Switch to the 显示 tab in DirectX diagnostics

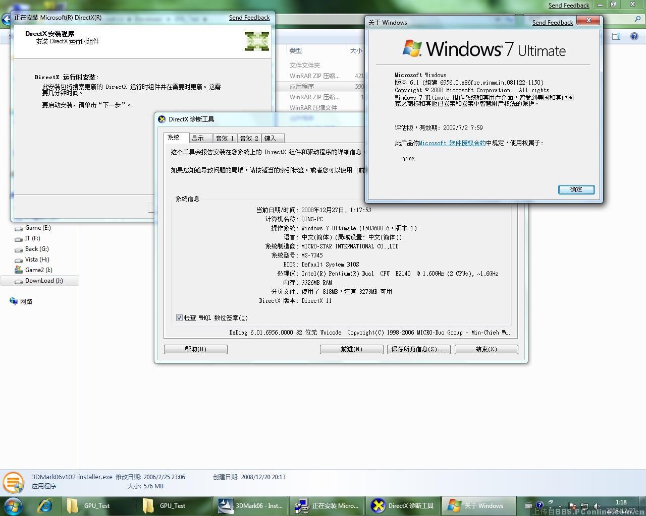click(x=198, y=138)
